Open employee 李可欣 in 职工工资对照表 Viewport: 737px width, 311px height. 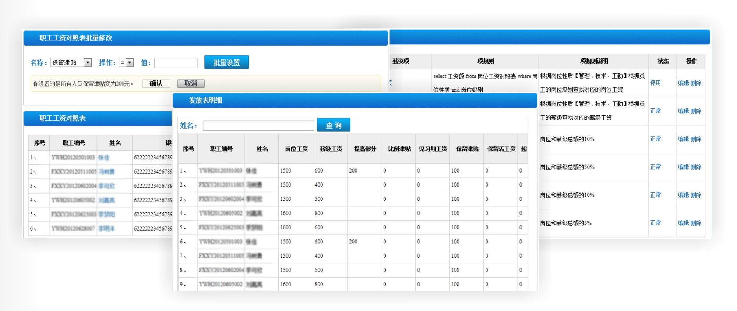pos(107,186)
